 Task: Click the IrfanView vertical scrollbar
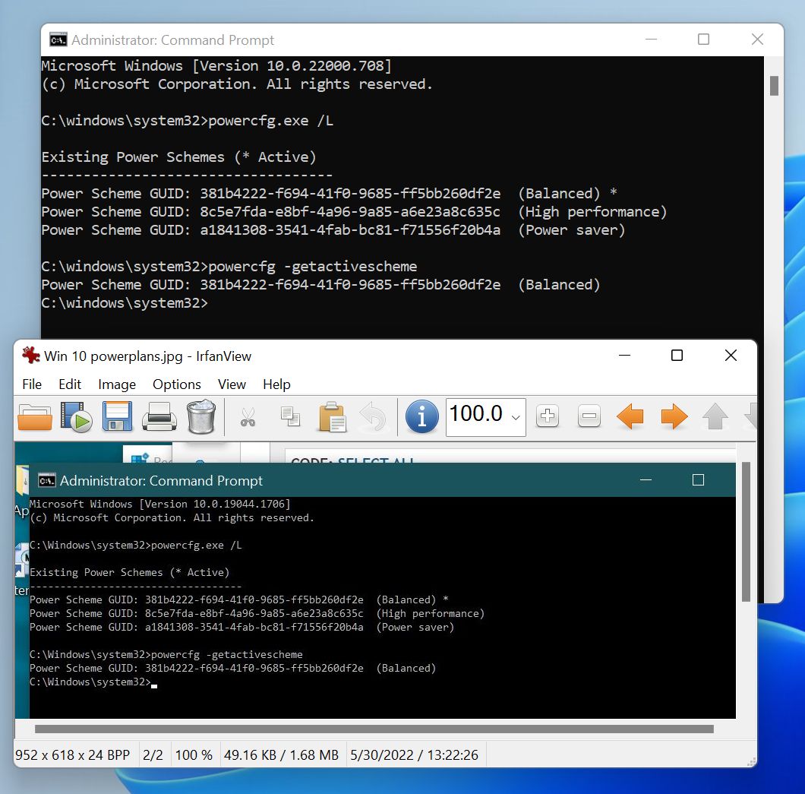pyautogui.click(x=747, y=532)
